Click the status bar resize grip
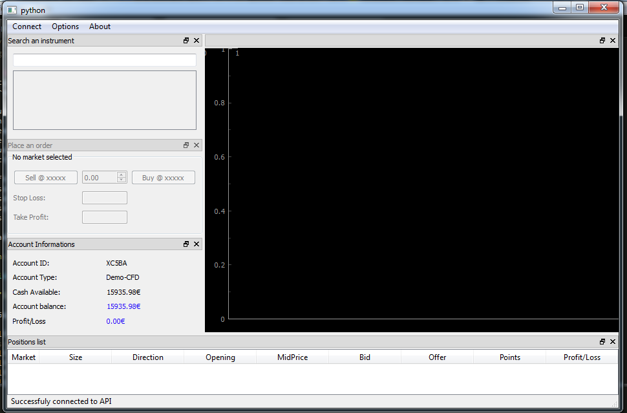Screen dimensions: 627x413 615,403
